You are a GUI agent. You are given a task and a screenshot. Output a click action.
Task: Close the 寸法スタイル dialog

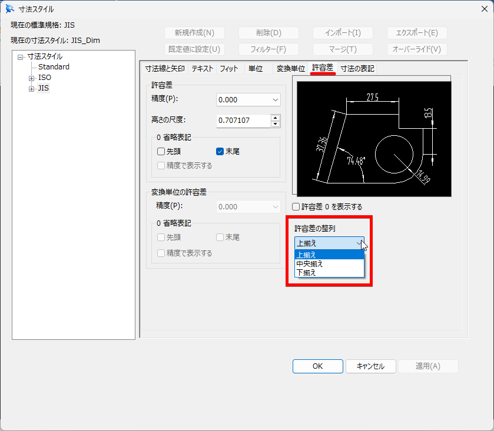coord(485,9)
